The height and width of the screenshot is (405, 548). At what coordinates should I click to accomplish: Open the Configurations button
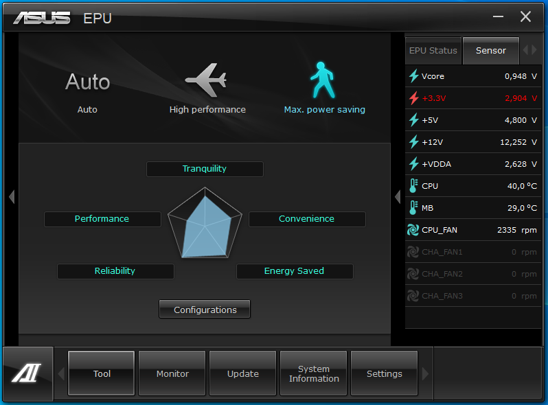[x=205, y=310]
